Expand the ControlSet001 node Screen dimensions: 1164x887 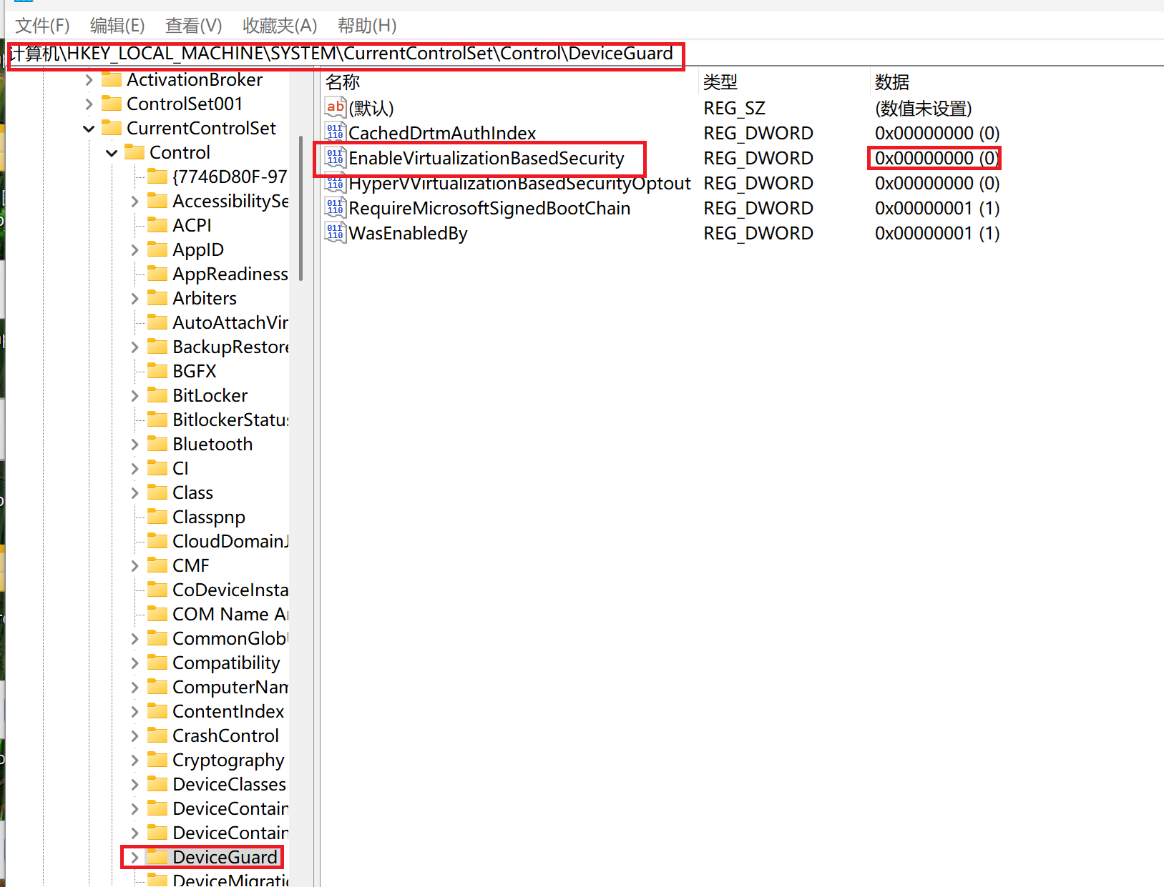click(89, 104)
